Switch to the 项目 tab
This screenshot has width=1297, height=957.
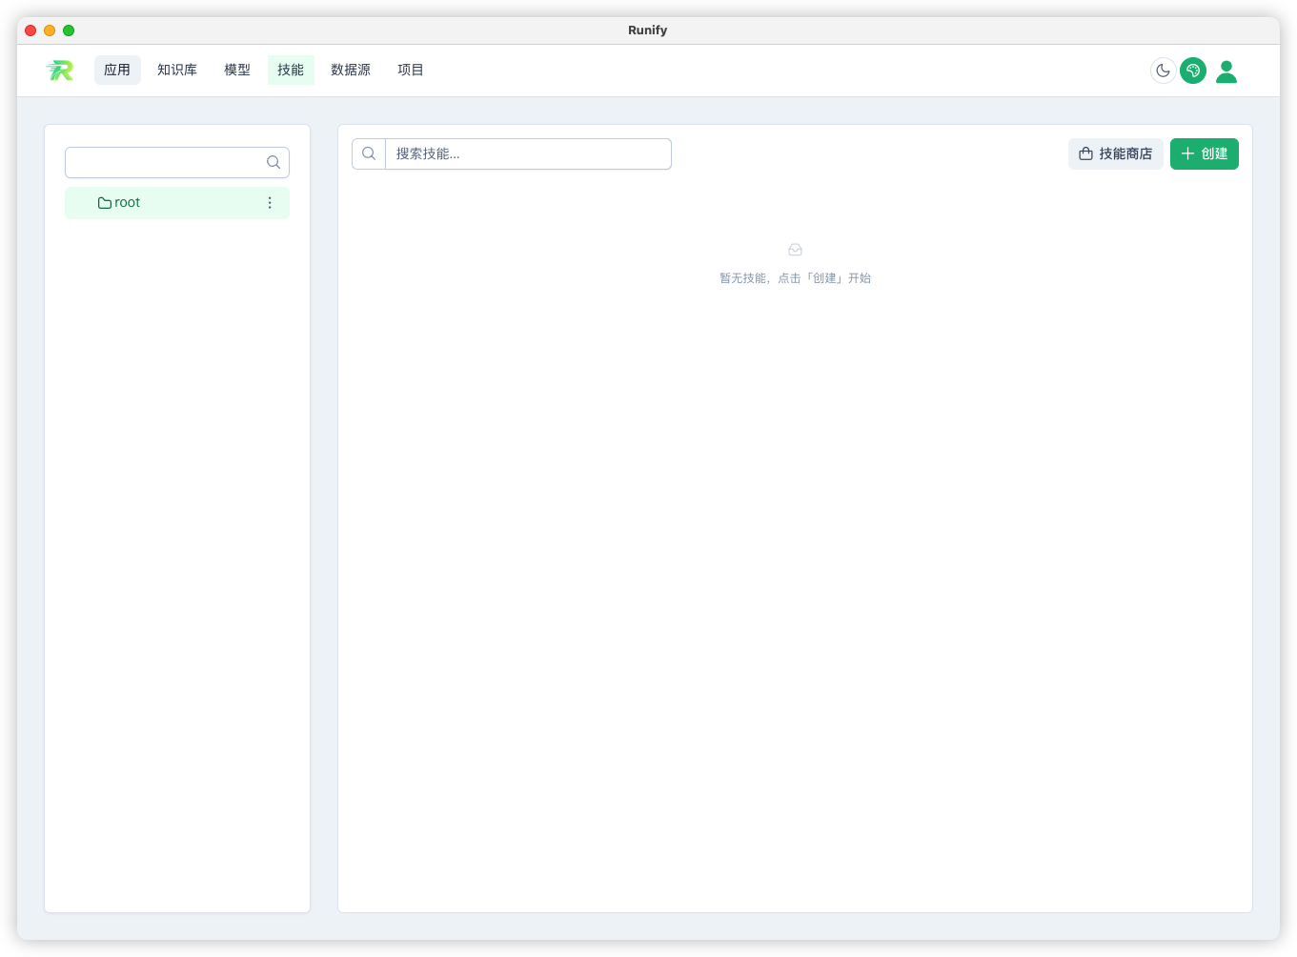click(411, 70)
